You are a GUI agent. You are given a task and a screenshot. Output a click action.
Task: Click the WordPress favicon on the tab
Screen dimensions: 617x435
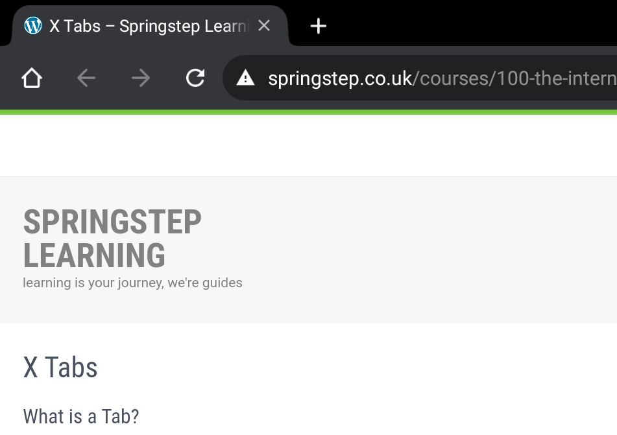pos(32,26)
